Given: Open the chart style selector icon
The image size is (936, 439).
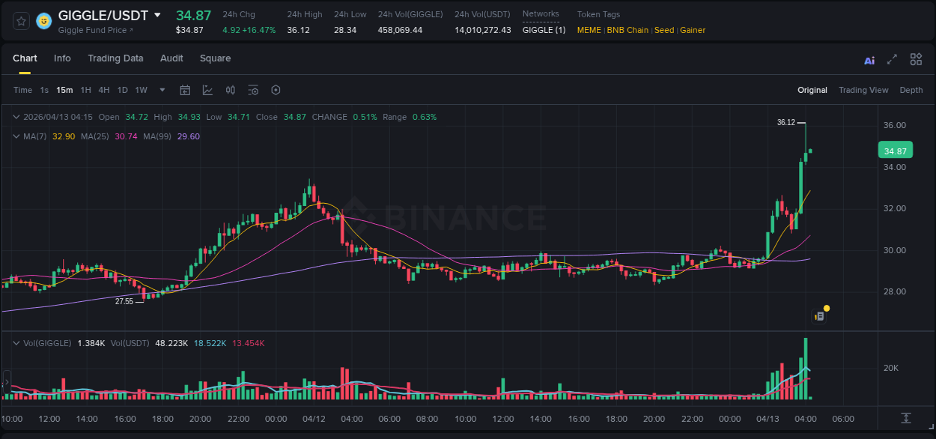Looking at the screenshot, I should (206, 90).
